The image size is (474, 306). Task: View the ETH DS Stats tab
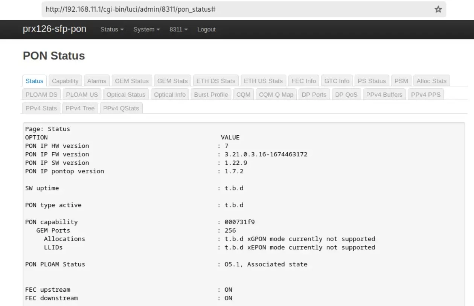pos(216,81)
